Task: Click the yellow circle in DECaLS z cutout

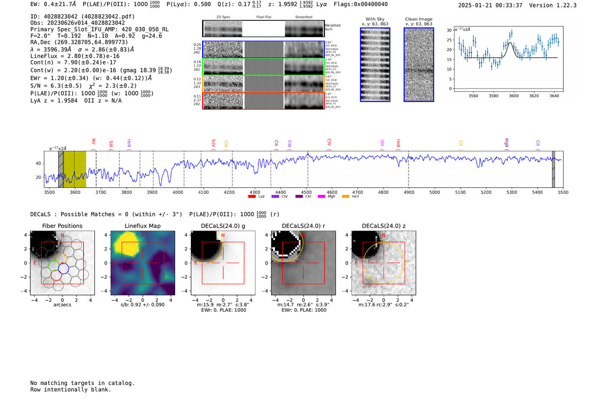Action: pos(384,263)
